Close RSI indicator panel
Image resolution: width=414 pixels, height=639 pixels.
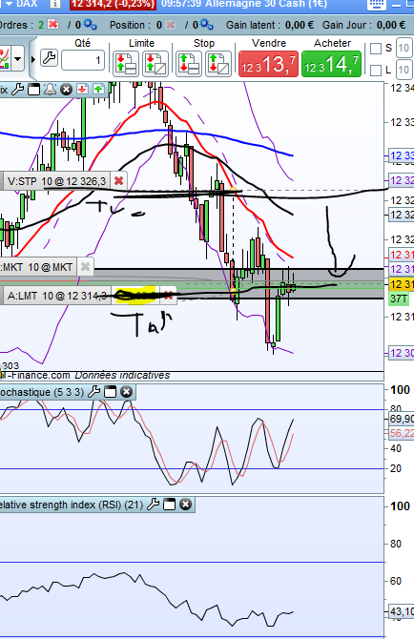tap(185, 505)
